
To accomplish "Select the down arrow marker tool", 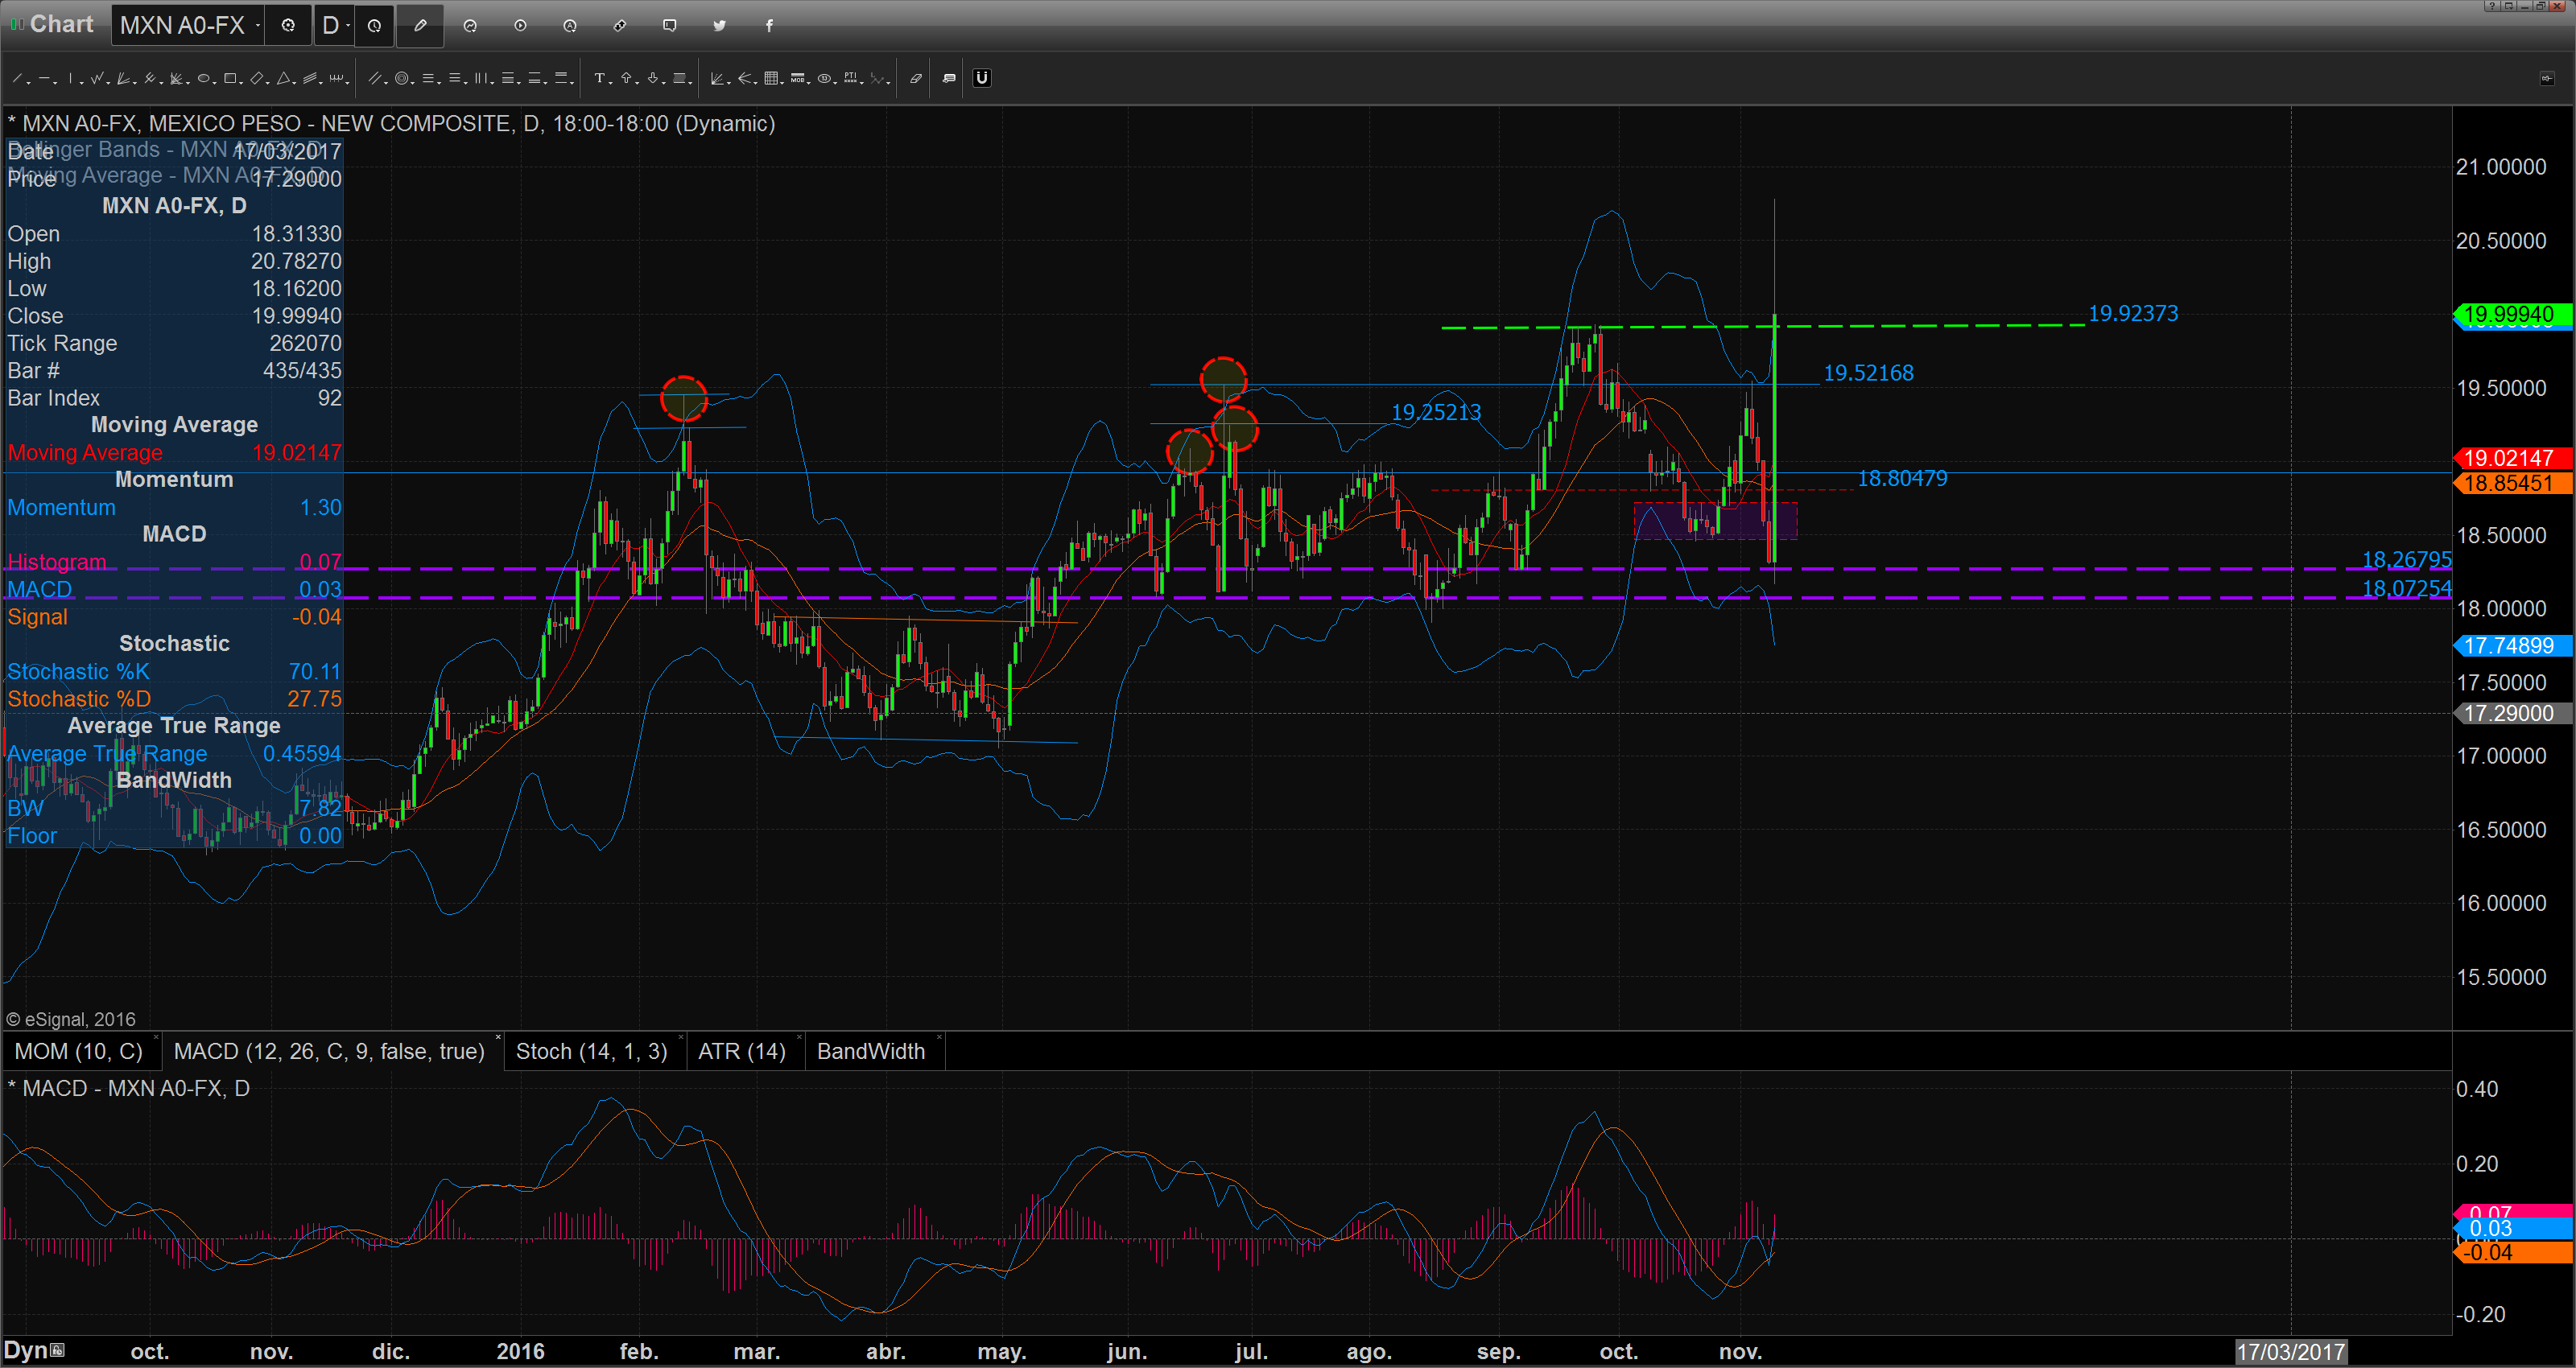I will 653,78.
